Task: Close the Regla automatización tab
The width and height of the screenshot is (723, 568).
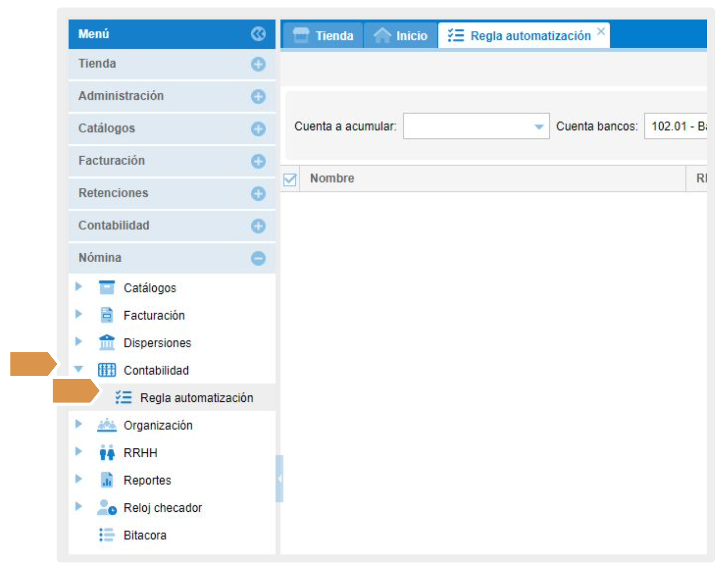Action: coord(601,31)
